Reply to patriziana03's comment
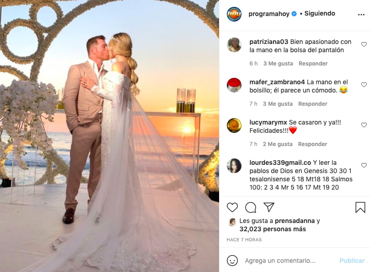Image resolution: width=370 pixels, height=272 pixels. click(313, 64)
